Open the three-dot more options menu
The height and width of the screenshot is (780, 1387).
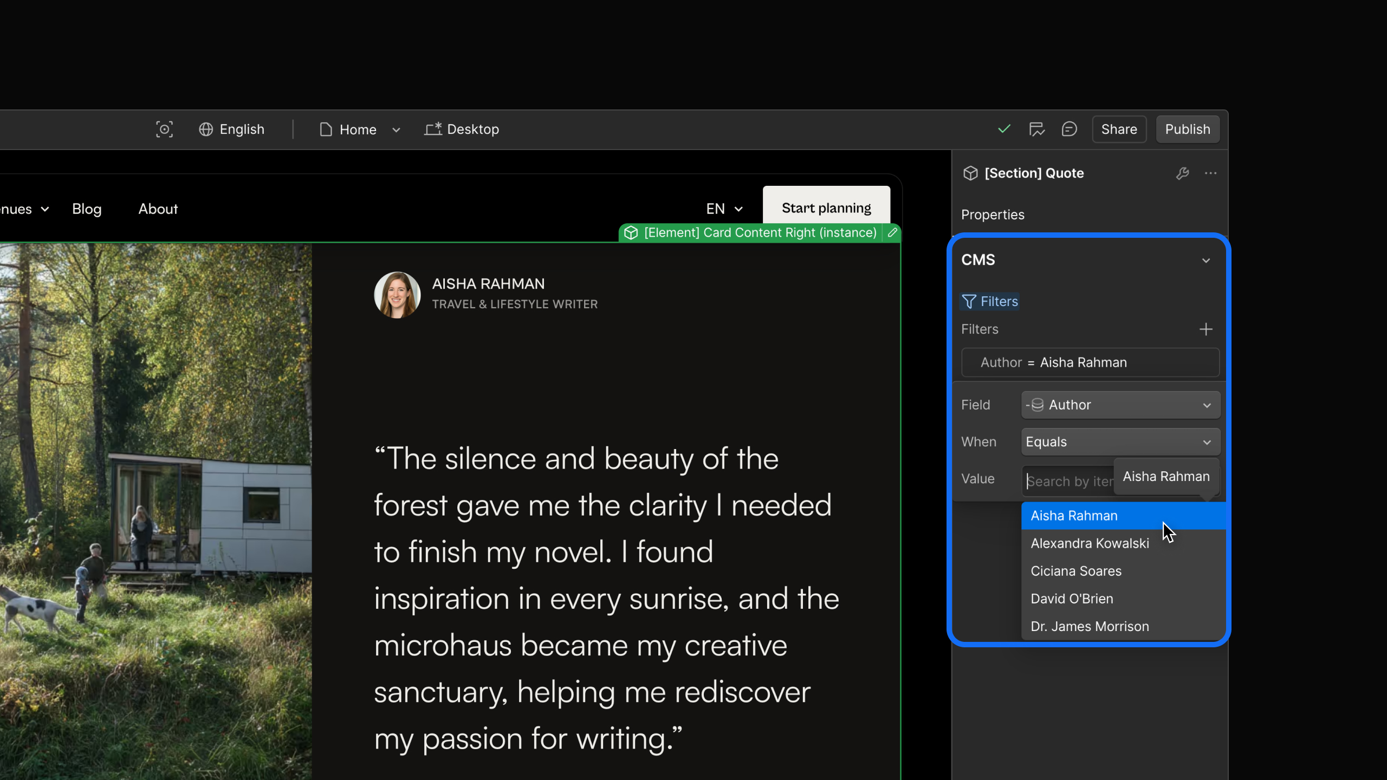point(1210,173)
